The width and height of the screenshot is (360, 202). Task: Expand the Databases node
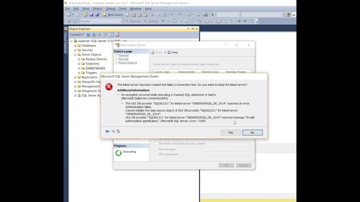pyautogui.click(x=75, y=45)
